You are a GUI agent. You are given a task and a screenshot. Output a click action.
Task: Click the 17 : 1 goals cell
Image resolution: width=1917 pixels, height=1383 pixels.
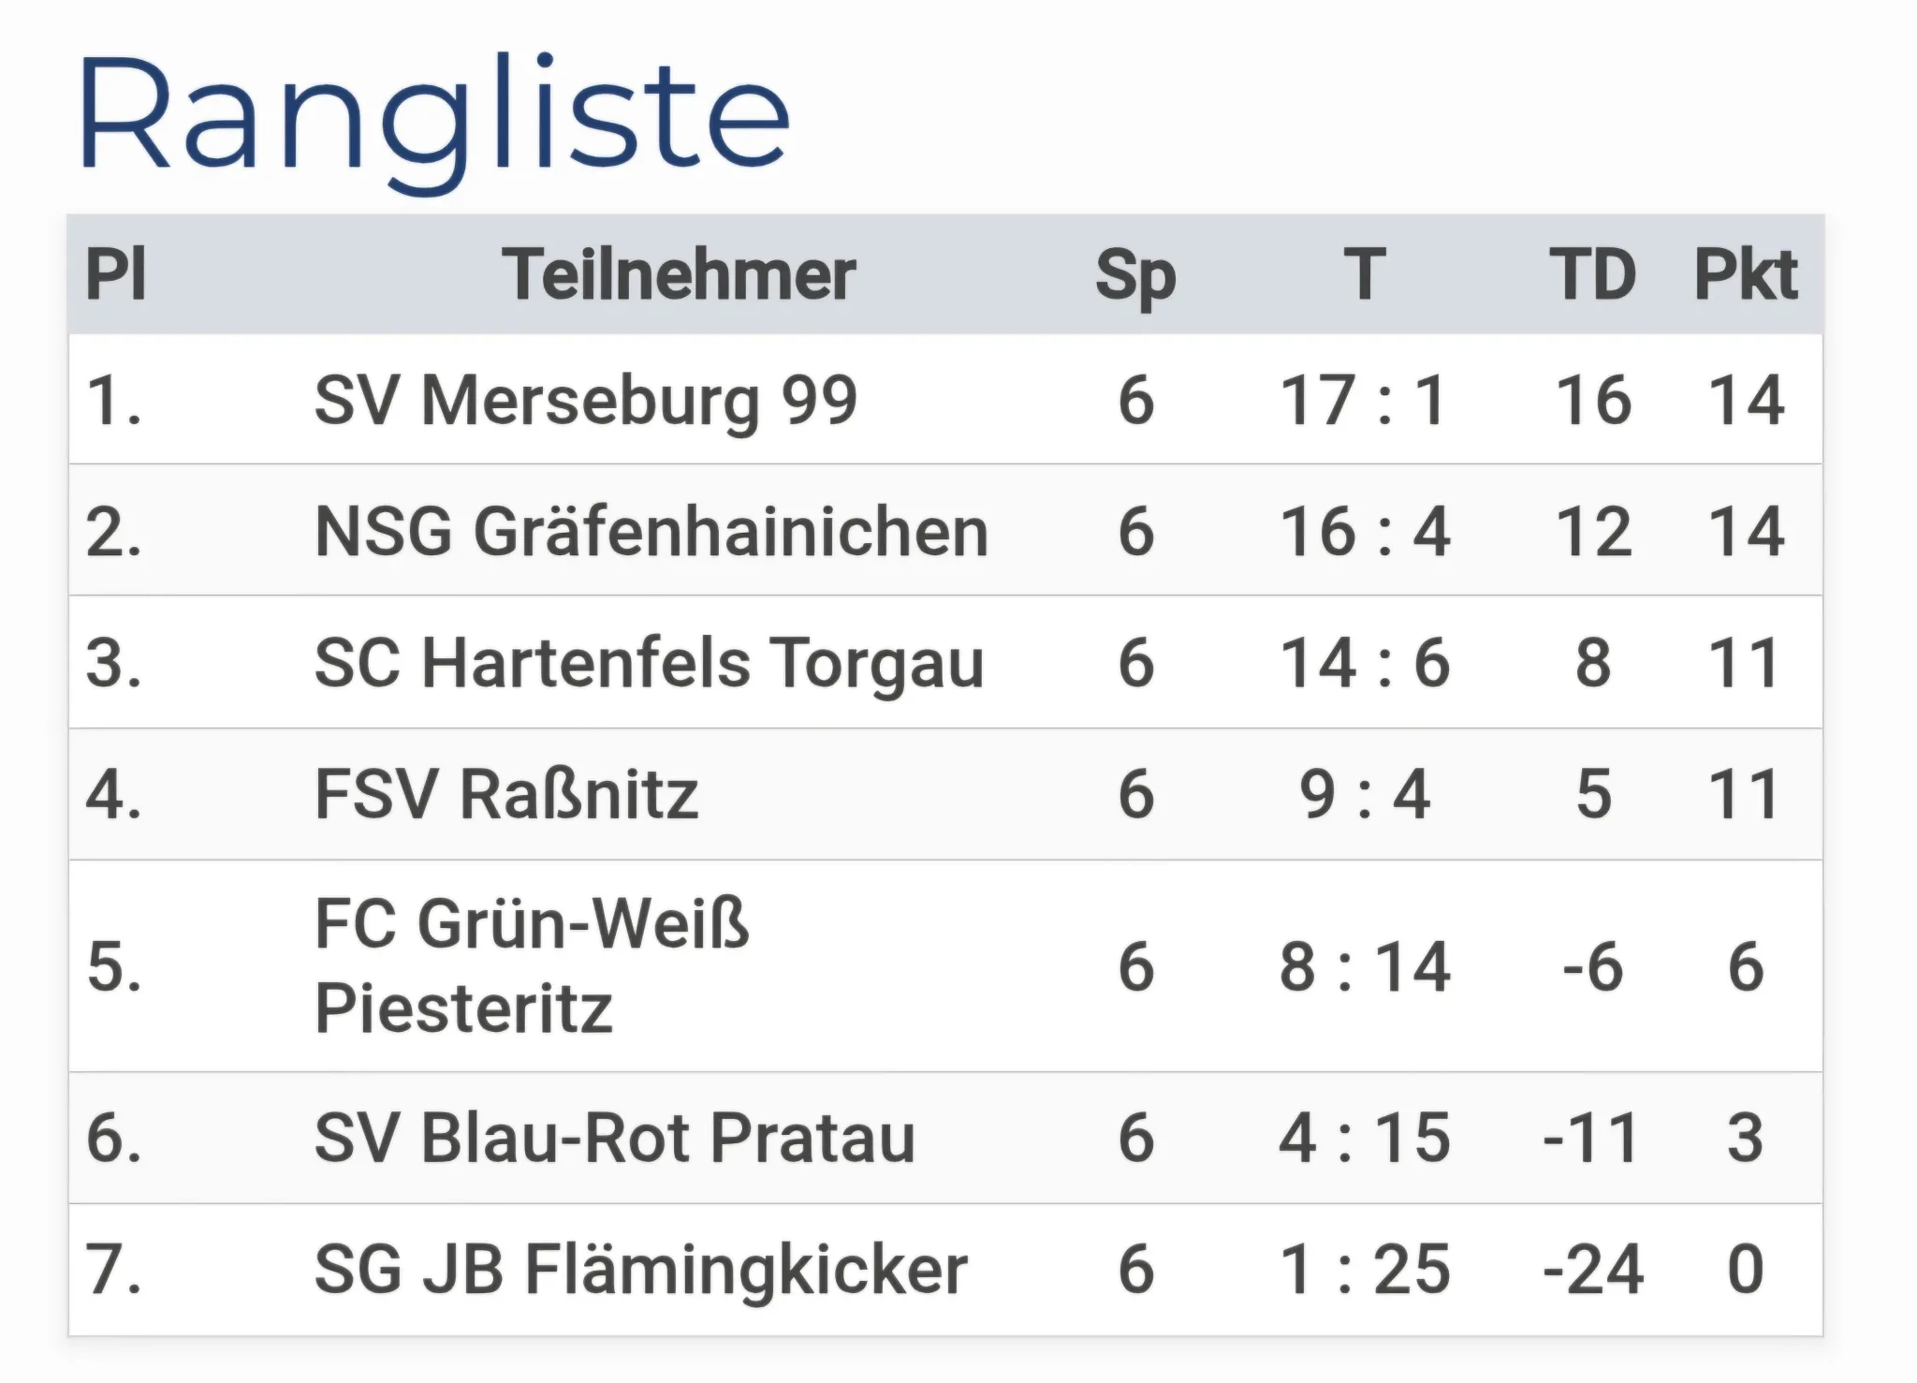pos(1364,400)
